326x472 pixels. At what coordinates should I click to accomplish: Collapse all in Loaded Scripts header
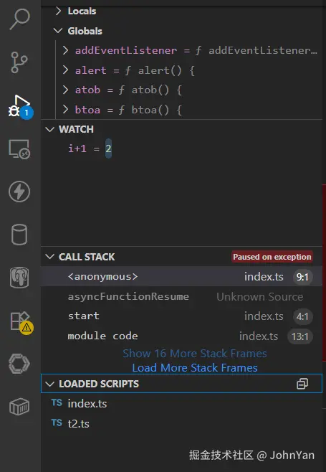click(x=302, y=384)
